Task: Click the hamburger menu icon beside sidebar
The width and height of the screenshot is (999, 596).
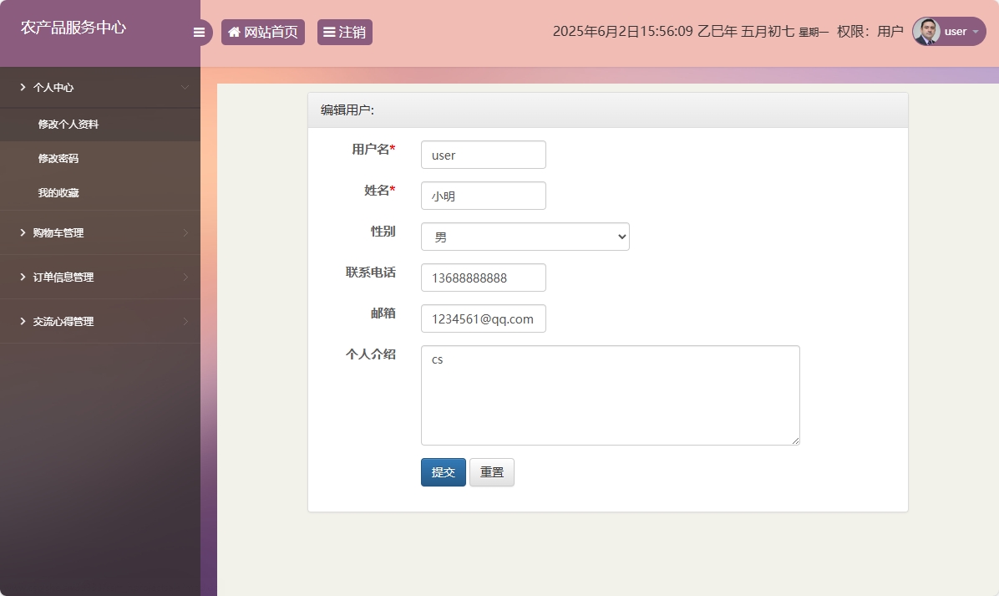Action: click(x=199, y=33)
